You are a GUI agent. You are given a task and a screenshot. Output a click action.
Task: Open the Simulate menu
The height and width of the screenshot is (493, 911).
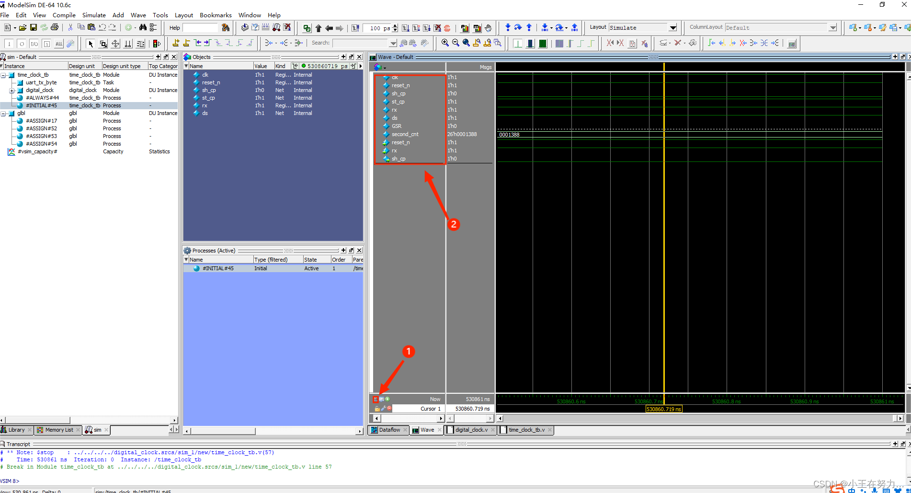coord(94,15)
